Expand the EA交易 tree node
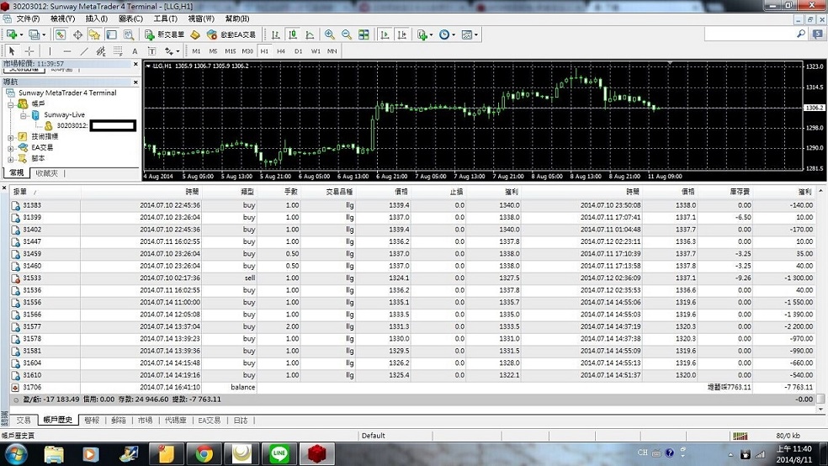The image size is (828, 466). (11, 148)
